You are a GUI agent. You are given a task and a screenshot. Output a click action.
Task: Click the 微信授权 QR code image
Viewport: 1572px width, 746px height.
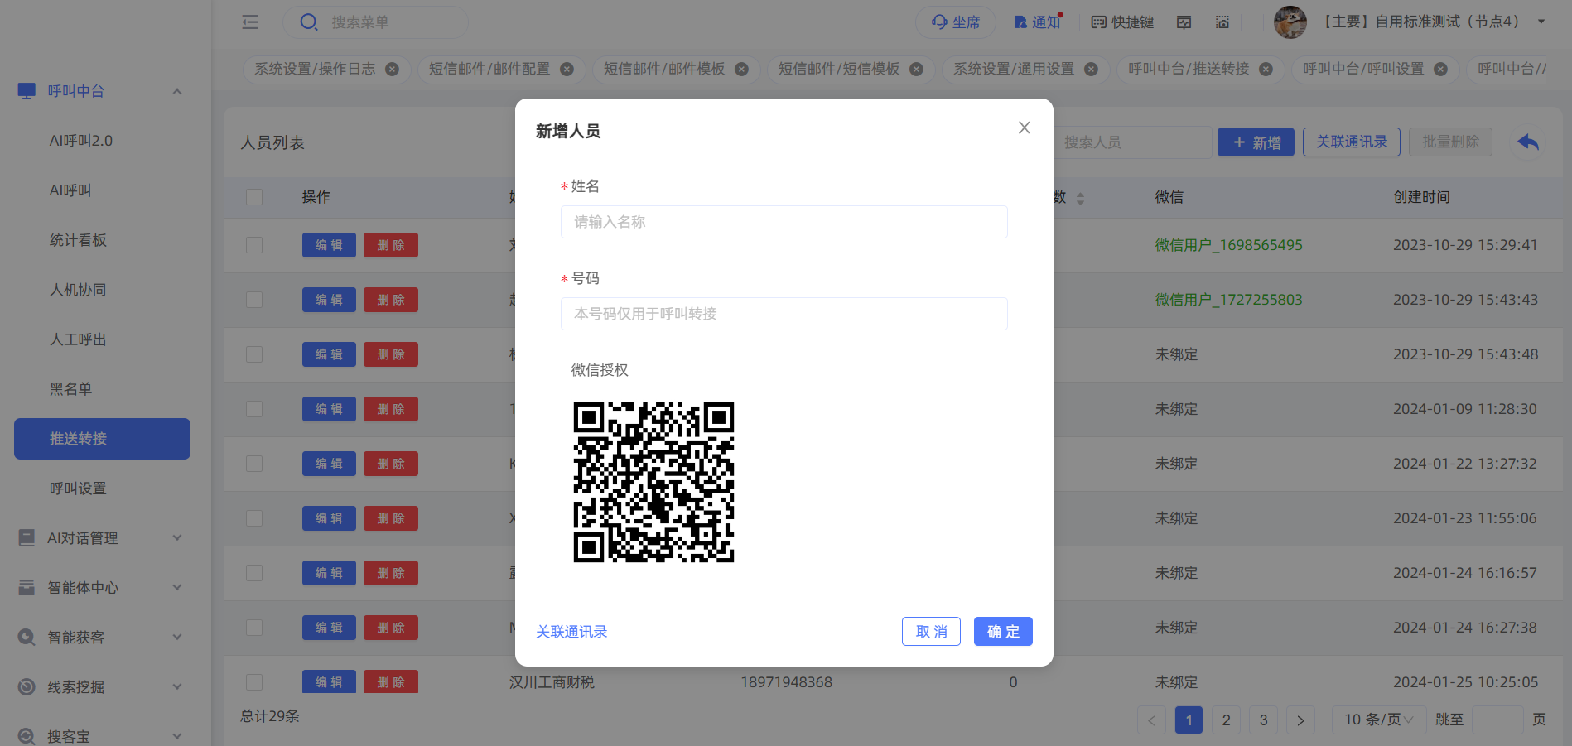653,482
